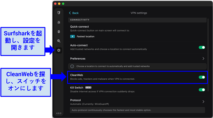Viewport: 213px width, 118px height.
Task: Open the VPN shield icon in sidebar
Action: click(x=59, y=13)
